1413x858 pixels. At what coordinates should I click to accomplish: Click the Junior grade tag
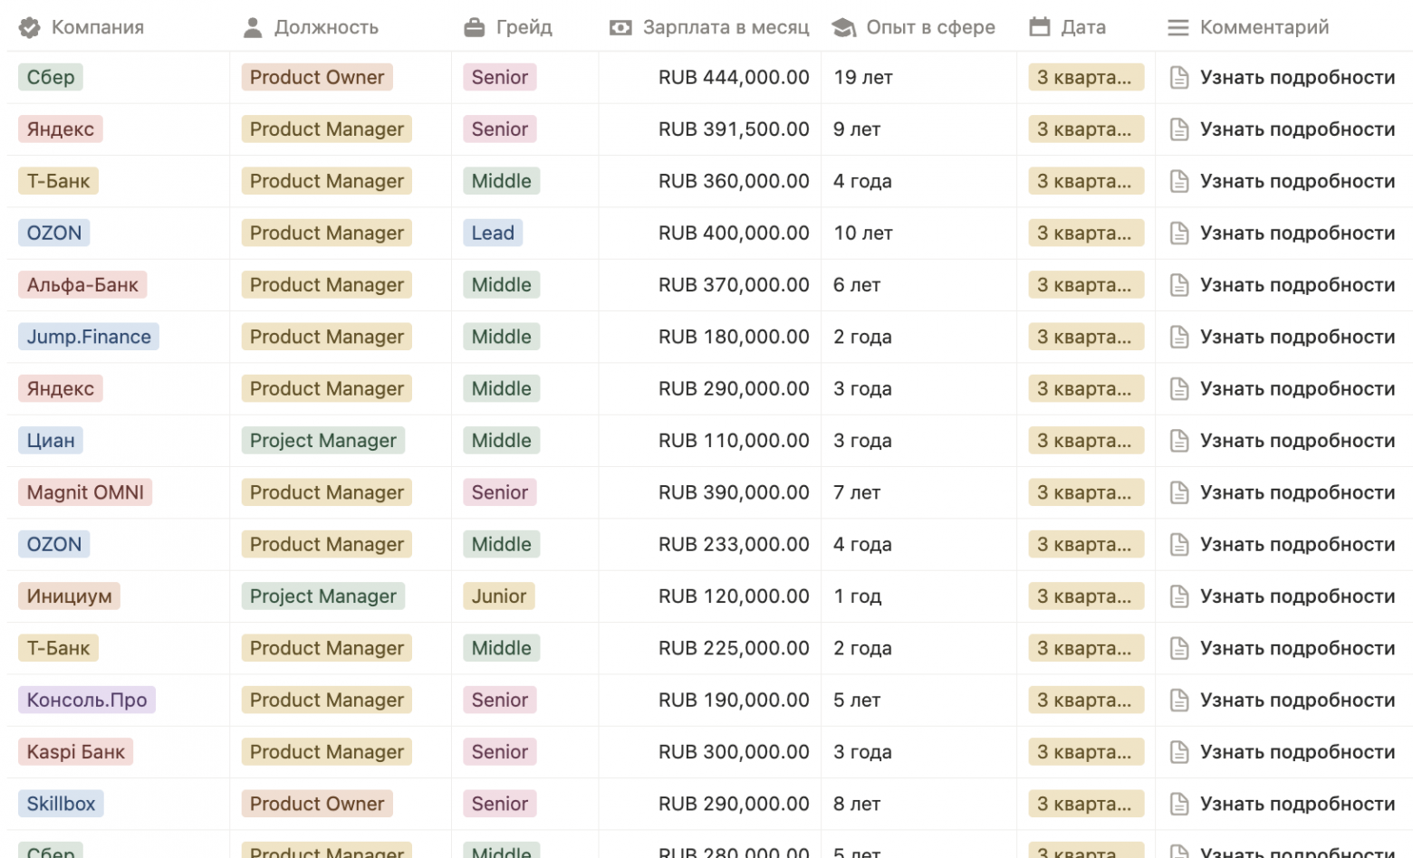(x=498, y=596)
